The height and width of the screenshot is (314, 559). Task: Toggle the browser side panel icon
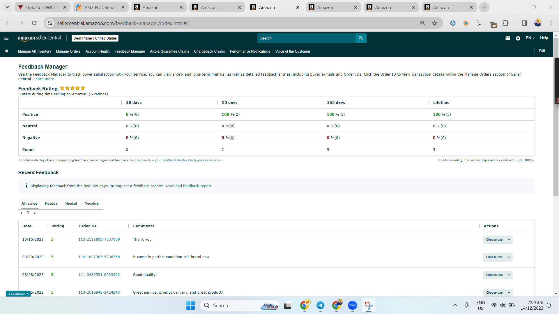525,23
